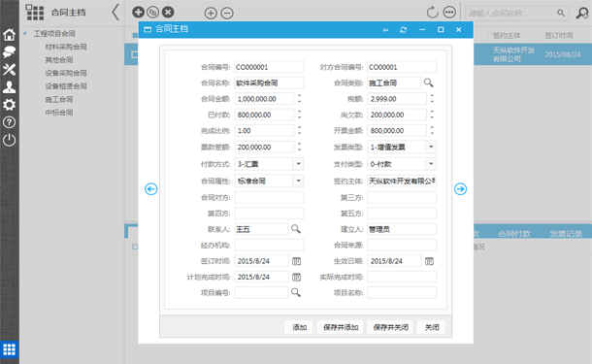The width and height of the screenshot is (592, 364).
Task: Switch to the 发票记录 tab
Action: tap(566, 234)
